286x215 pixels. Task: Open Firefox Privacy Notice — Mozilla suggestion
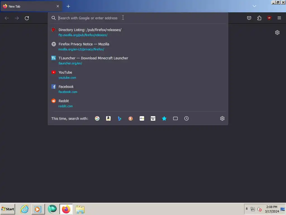138,46
